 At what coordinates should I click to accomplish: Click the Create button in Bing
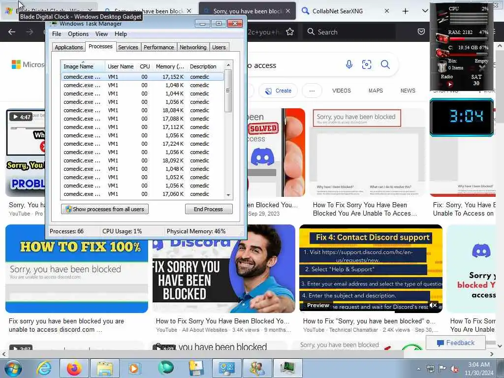(278, 91)
